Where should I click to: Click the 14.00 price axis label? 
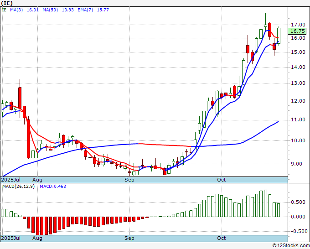point(298,67)
